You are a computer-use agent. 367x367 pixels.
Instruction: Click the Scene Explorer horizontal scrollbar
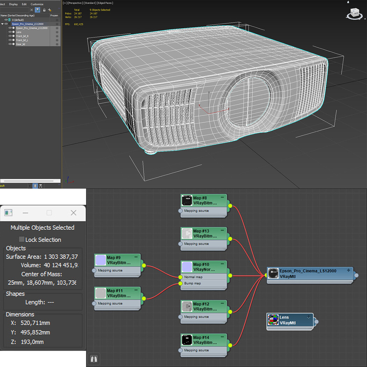(x=30, y=181)
